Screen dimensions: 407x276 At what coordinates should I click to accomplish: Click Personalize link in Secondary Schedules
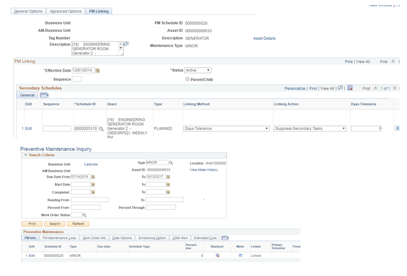tap(295, 88)
